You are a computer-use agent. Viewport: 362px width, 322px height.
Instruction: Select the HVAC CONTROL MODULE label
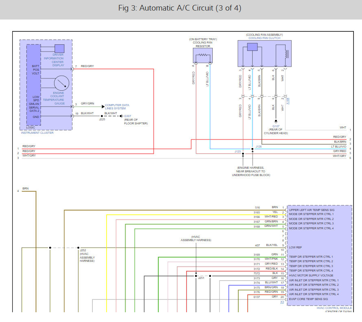[334, 308]
